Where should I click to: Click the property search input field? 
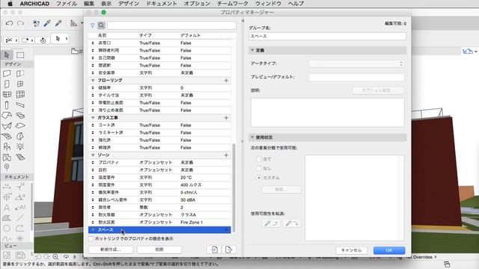coord(171,25)
